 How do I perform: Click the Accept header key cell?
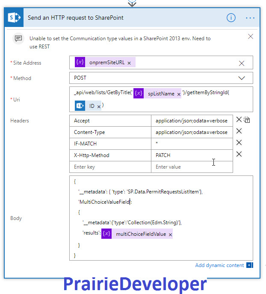pos(110,121)
